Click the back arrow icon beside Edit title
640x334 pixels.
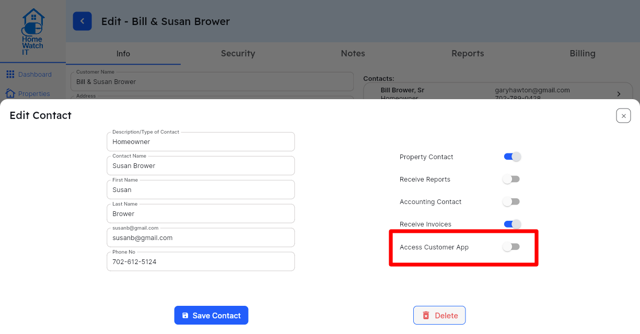(x=82, y=21)
